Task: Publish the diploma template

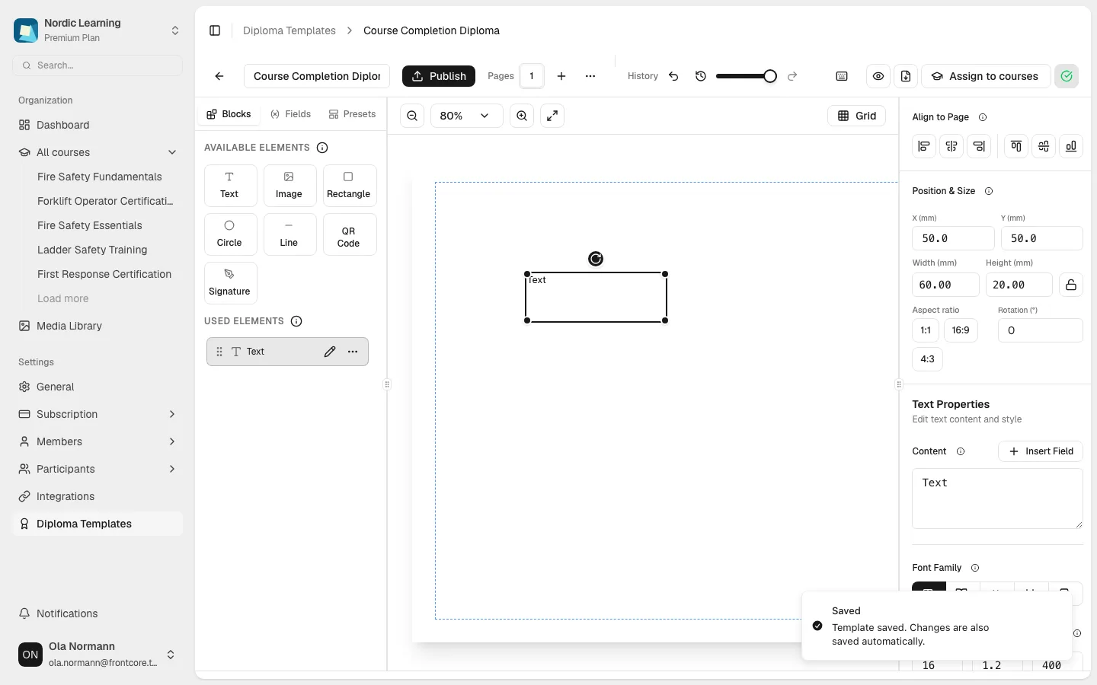Action: 439,76
